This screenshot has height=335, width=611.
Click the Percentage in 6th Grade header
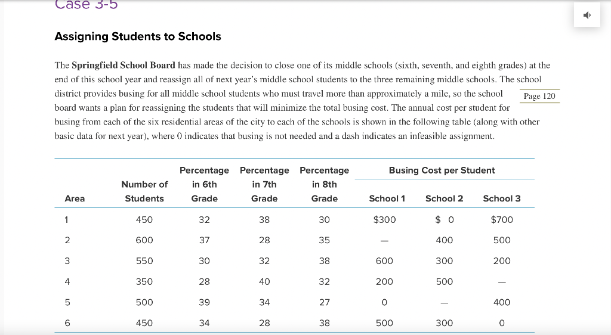[x=204, y=184]
